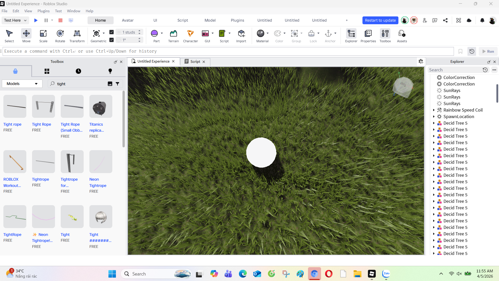The image size is (499, 281).
Task: Click the Import 3D icon
Action: pos(241,36)
